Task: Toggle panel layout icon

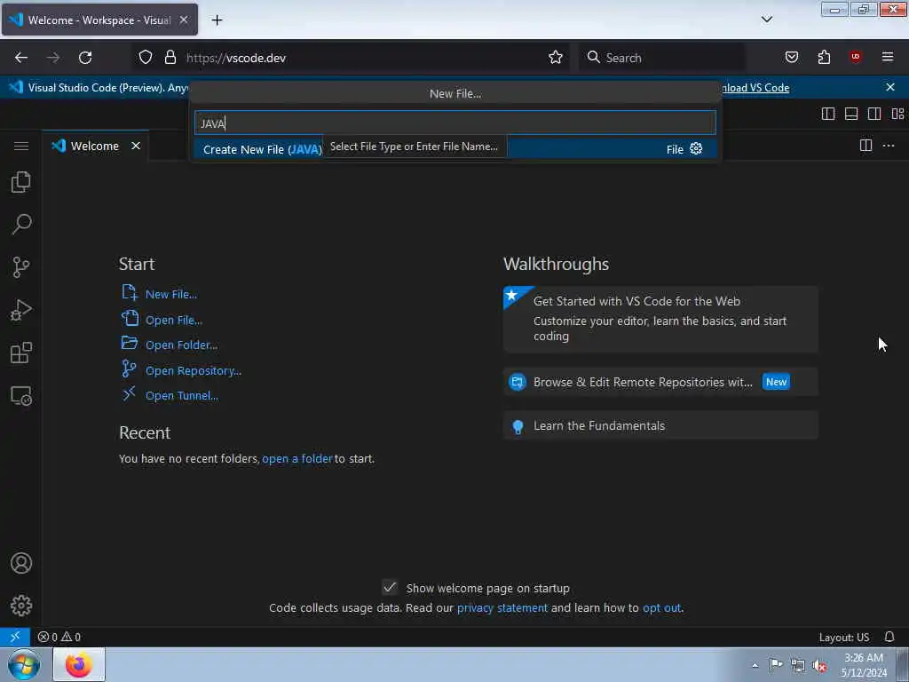Action: [851, 114]
